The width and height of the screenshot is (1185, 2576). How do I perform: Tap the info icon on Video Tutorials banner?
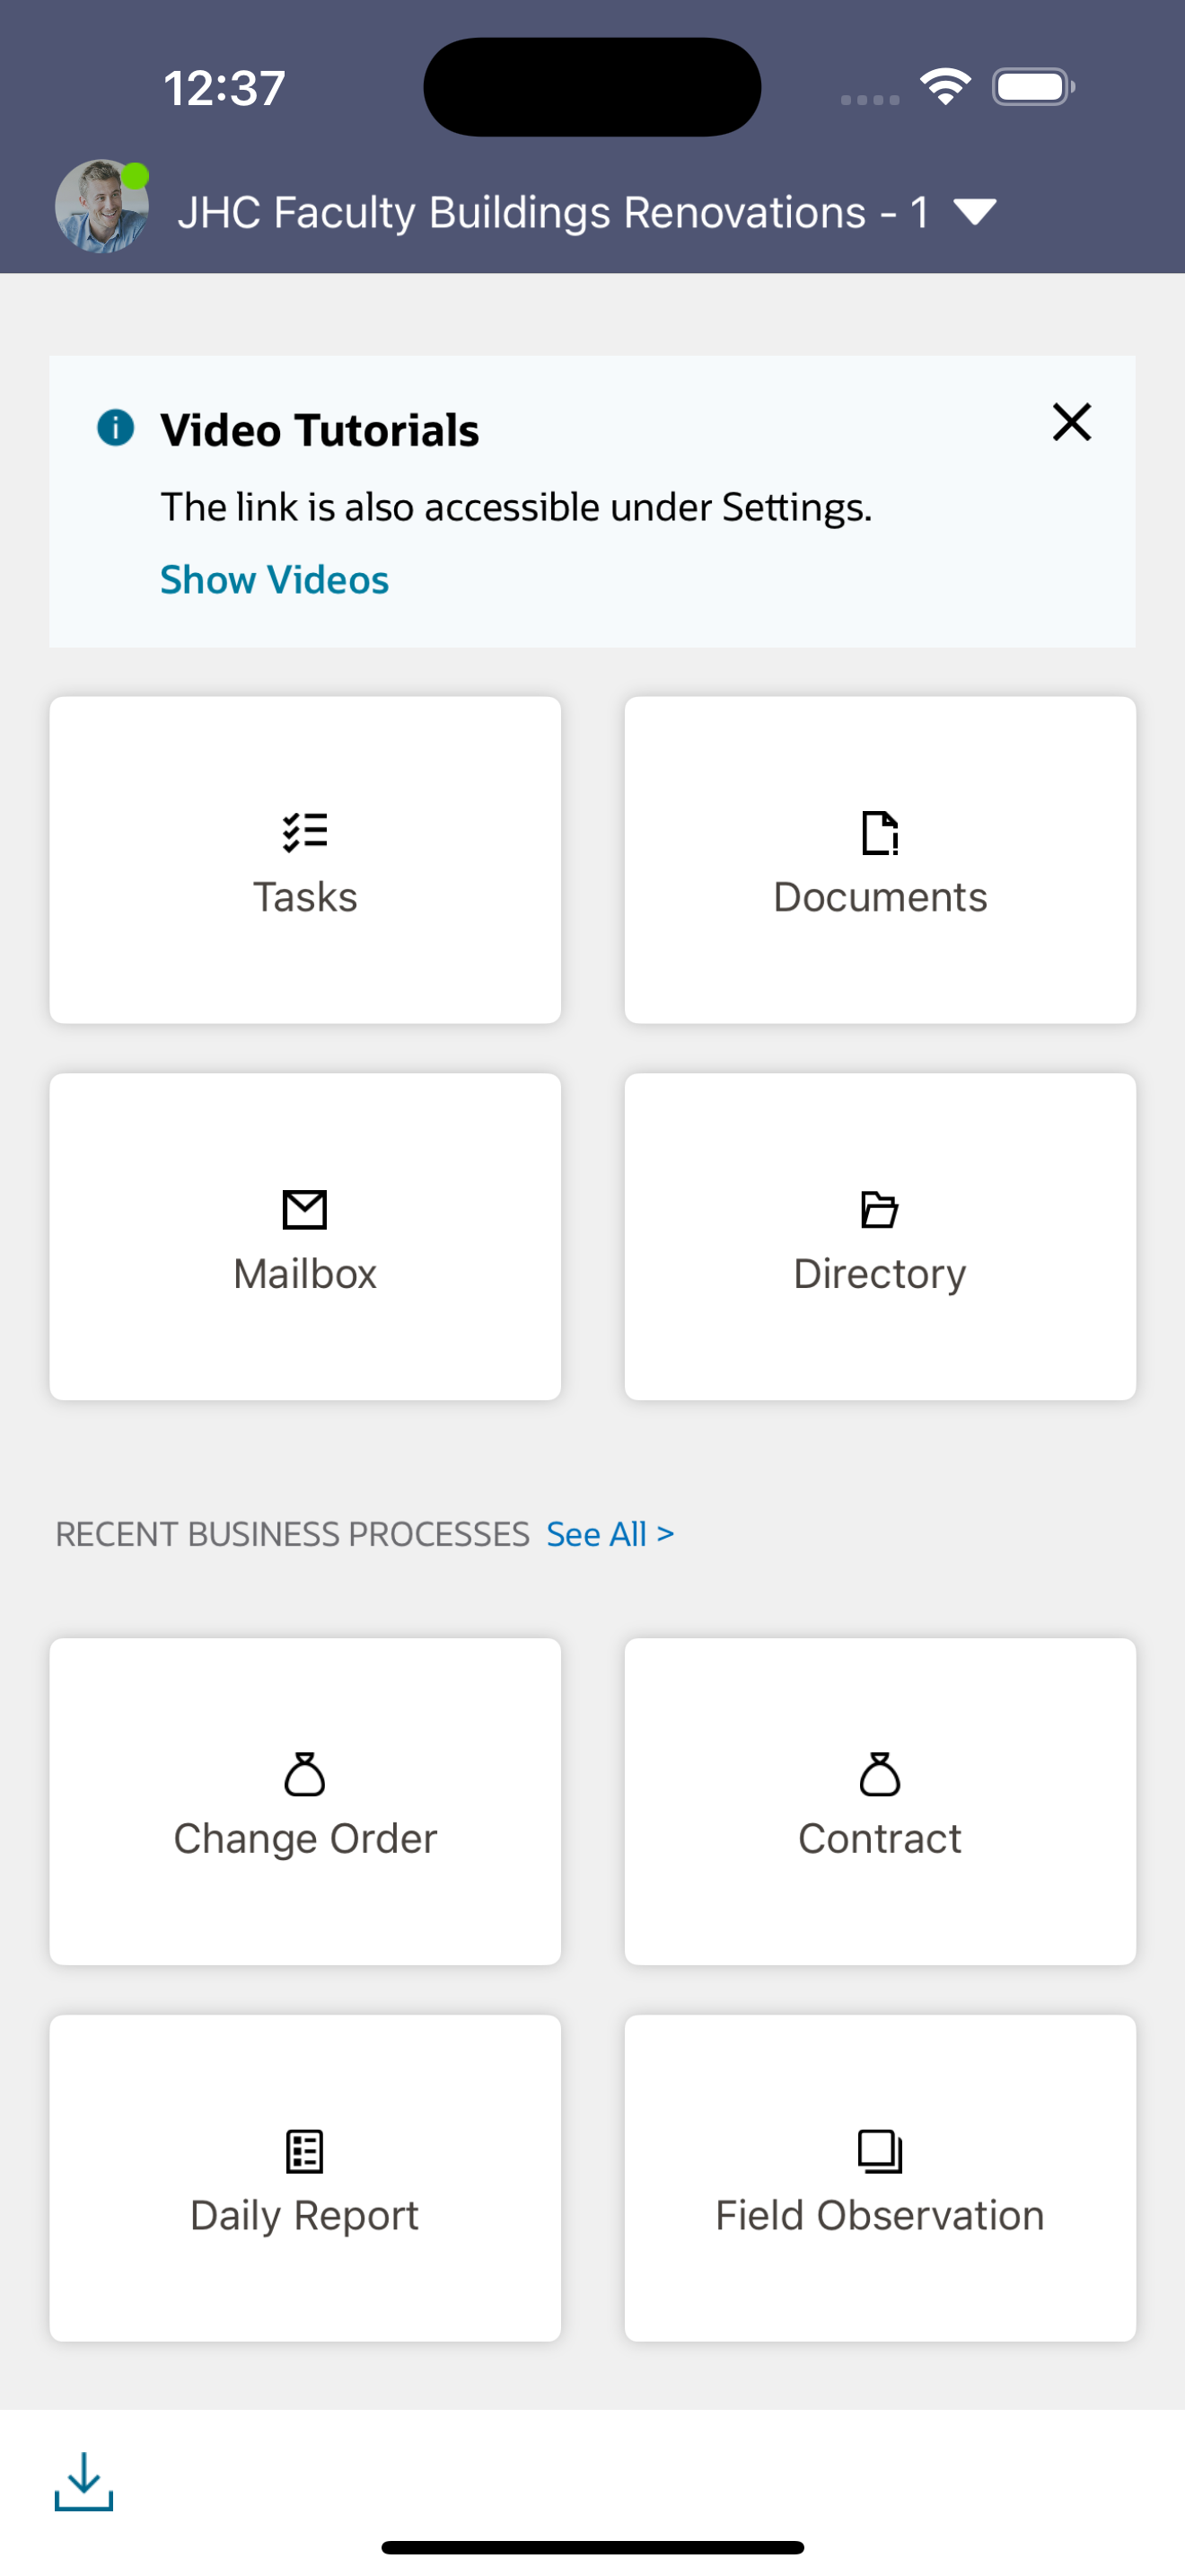[117, 428]
